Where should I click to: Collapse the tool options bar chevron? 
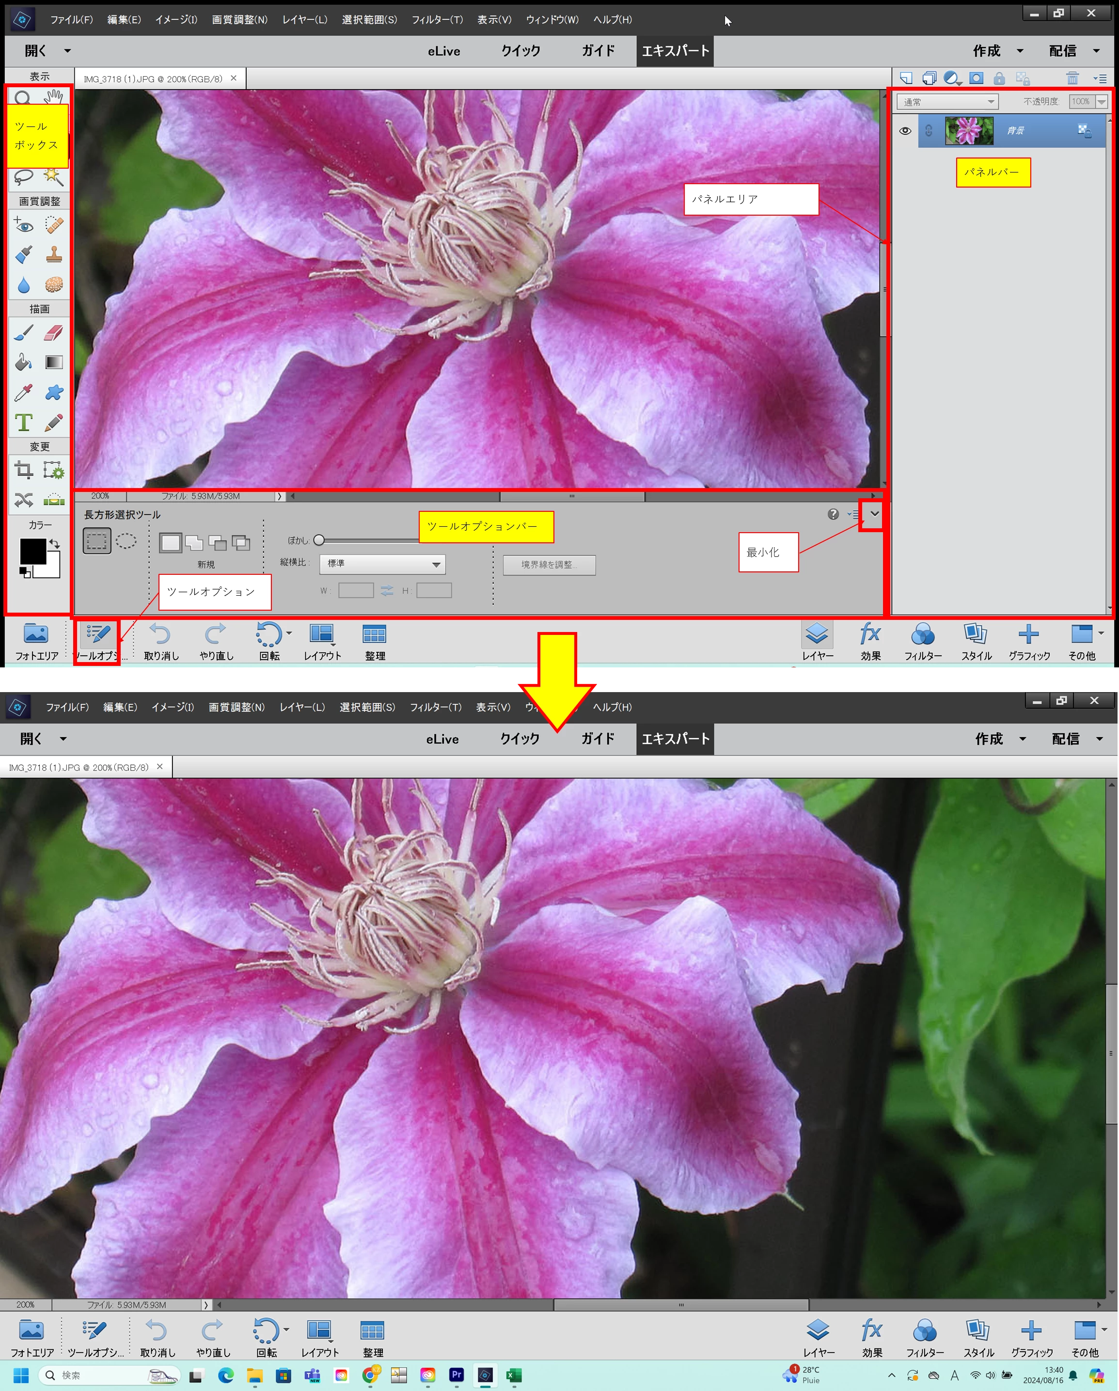[x=875, y=514]
